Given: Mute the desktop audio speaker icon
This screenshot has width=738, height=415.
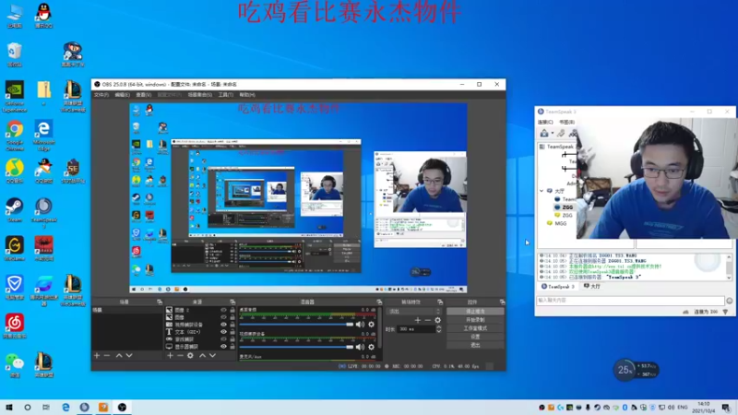Looking at the screenshot, I should (x=360, y=325).
